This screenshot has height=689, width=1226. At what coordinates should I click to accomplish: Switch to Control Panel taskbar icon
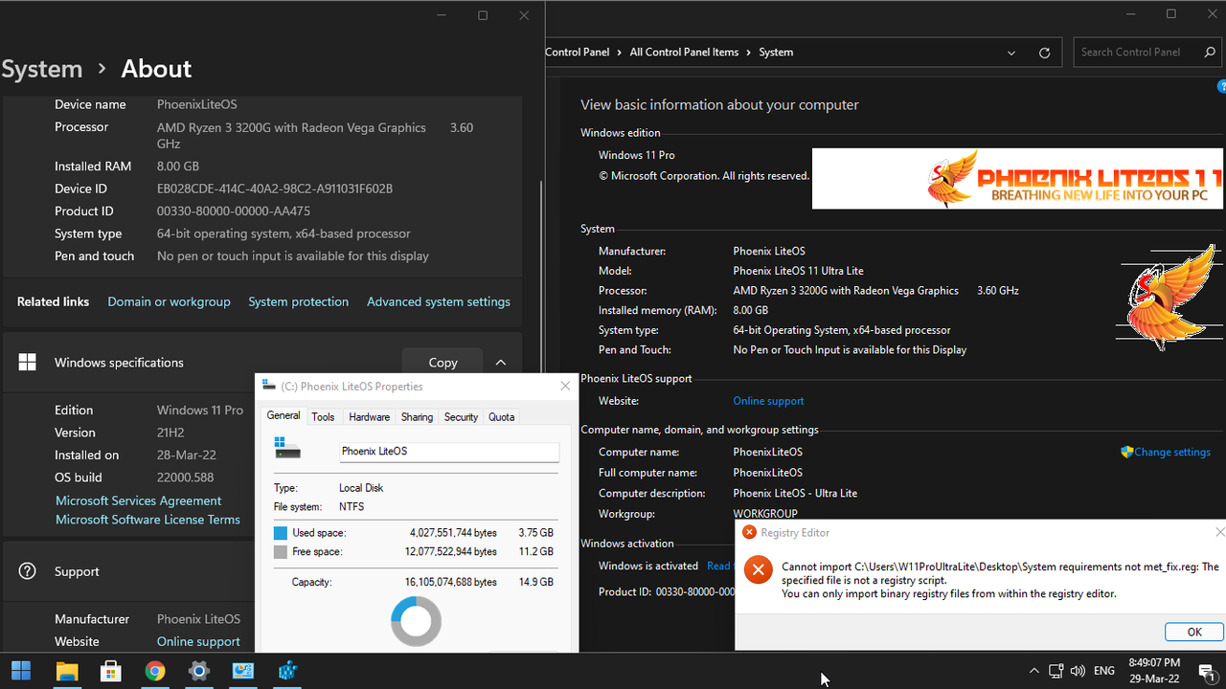pyautogui.click(x=243, y=671)
